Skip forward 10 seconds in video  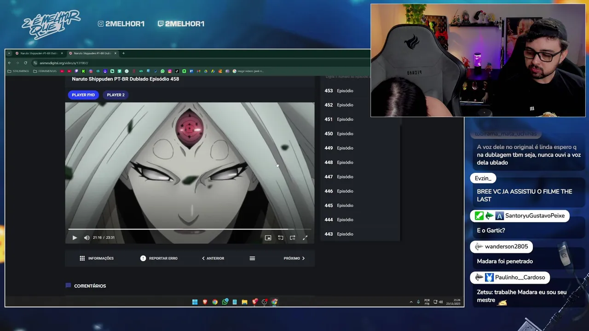[292, 238]
